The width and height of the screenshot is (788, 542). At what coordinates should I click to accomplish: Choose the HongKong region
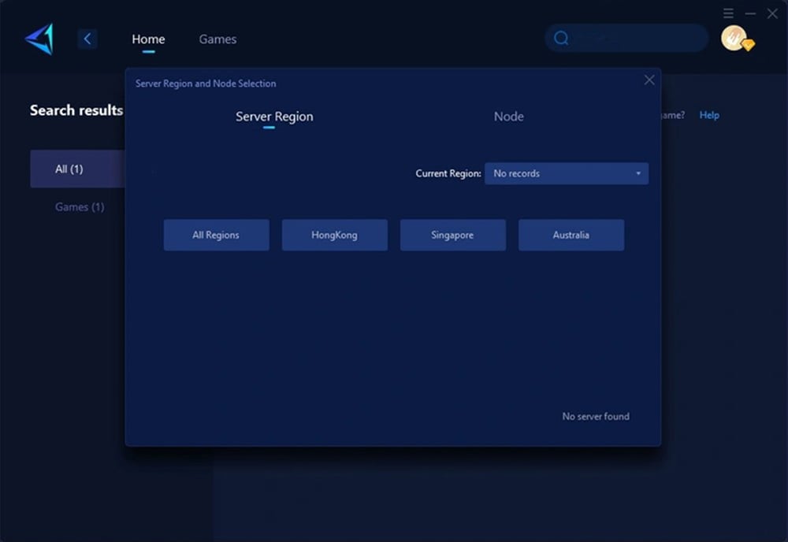click(335, 235)
